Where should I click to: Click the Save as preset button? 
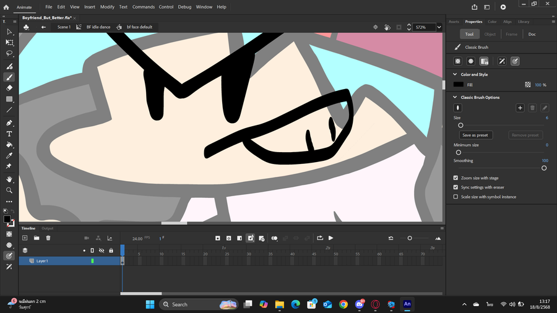(475, 135)
